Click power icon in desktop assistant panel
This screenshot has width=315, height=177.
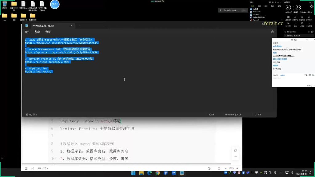pos(309,18)
